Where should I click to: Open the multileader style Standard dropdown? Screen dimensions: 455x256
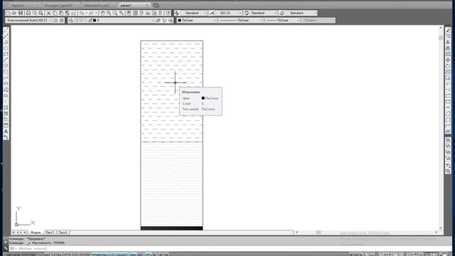(301, 13)
